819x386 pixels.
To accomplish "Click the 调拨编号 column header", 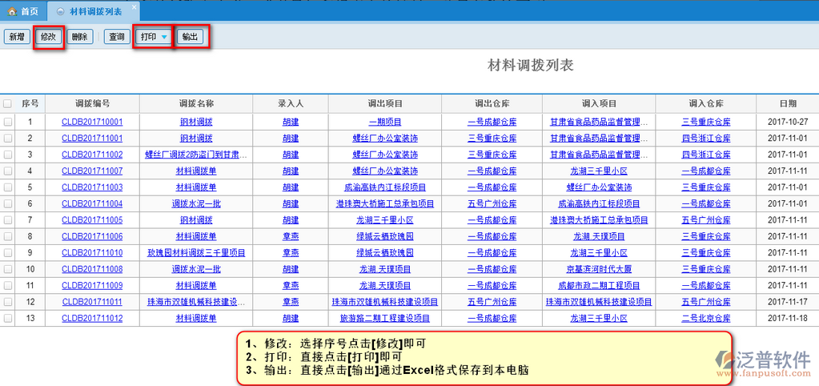I will 92,104.
